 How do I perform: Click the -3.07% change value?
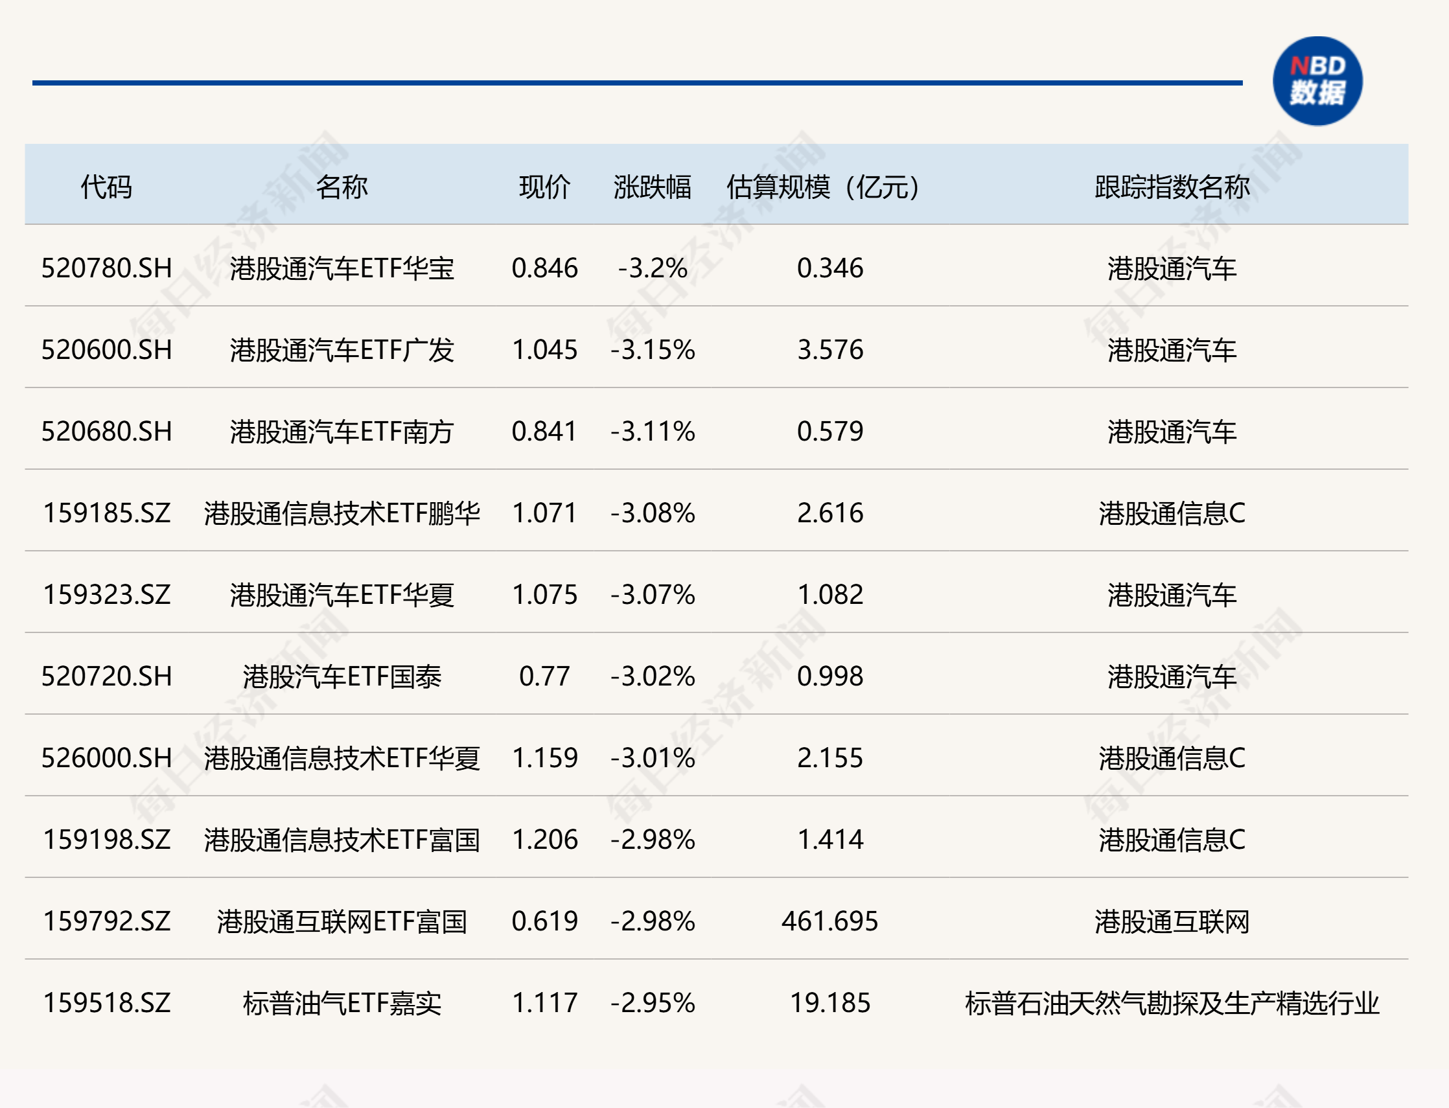pos(653,595)
